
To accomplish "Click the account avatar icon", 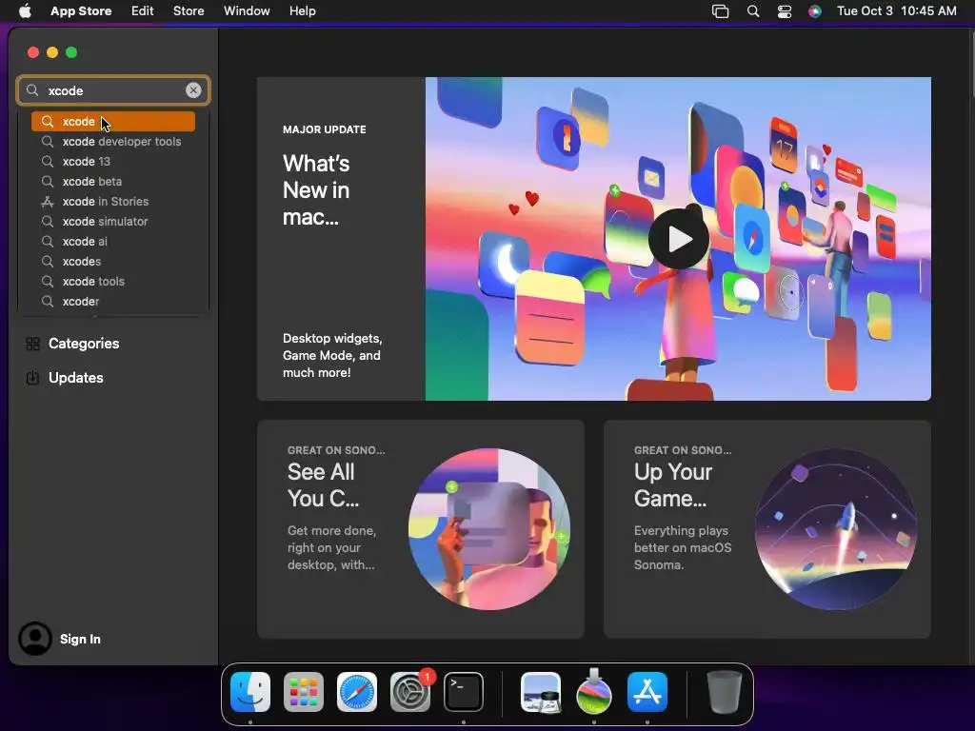I will pos(35,639).
